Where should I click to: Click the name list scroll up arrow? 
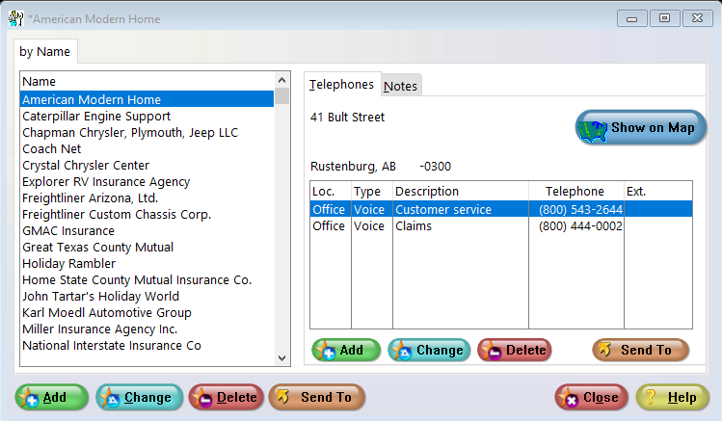point(282,81)
